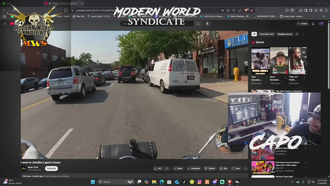The width and height of the screenshot is (330, 186).
Task: Select the 'From Moto Türd' chip
Action: click(267, 34)
